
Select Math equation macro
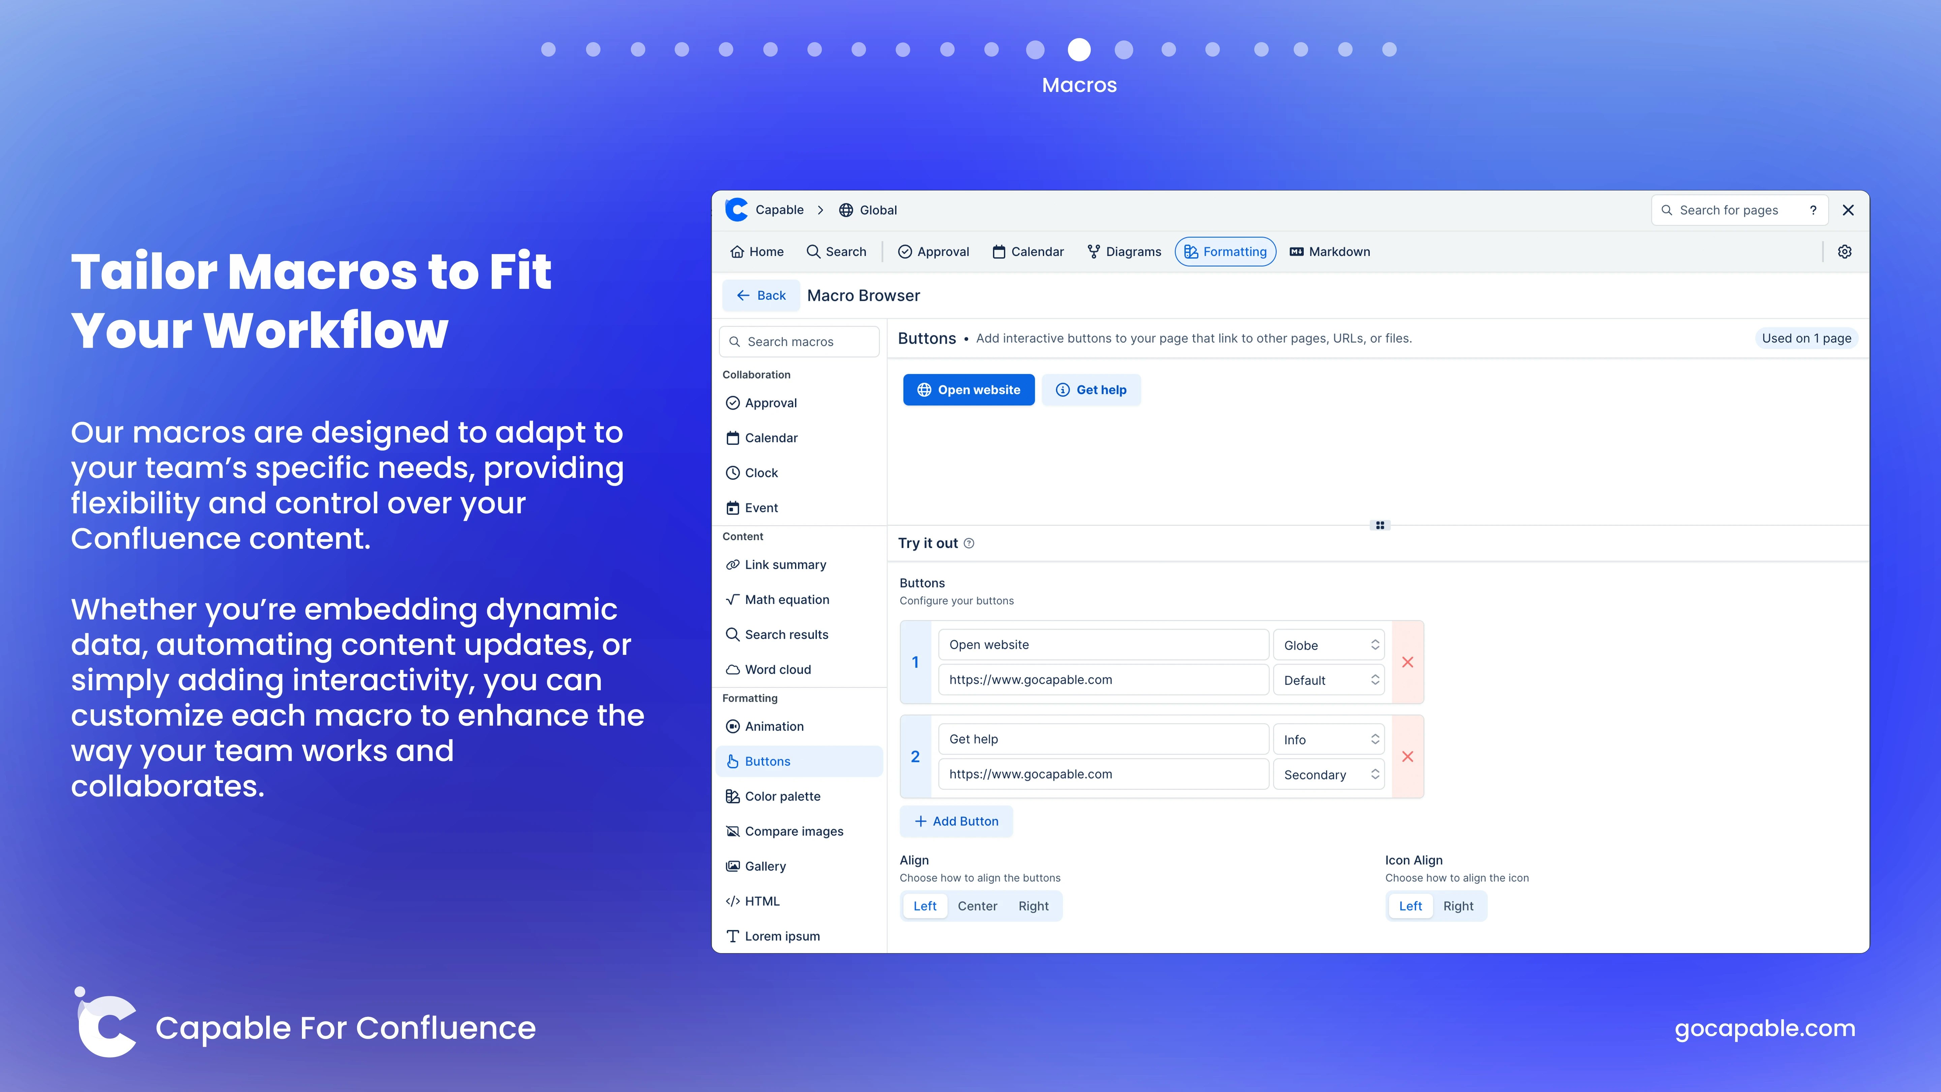click(x=799, y=600)
